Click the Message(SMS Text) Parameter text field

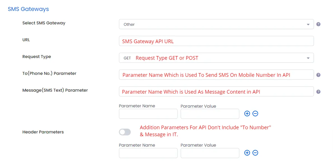point(216,91)
